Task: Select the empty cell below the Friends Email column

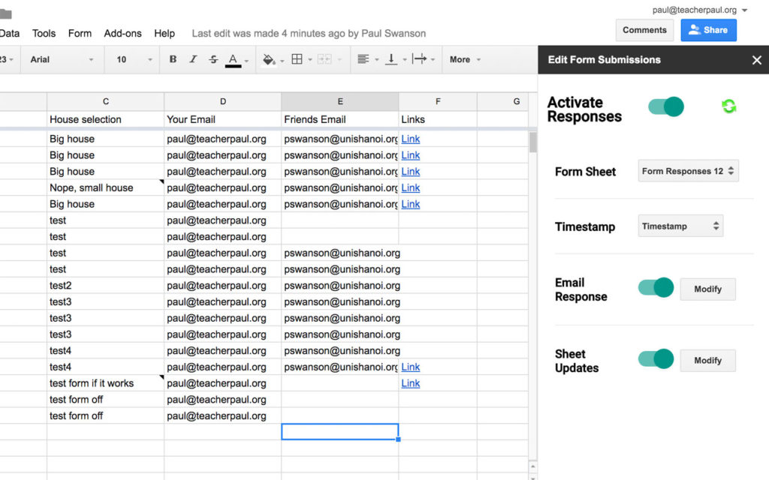Action: pyautogui.click(x=339, y=431)
